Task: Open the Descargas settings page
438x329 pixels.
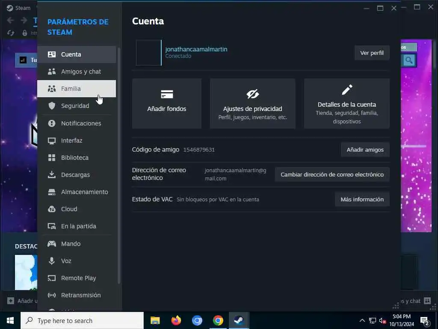Action: (77, 175)
